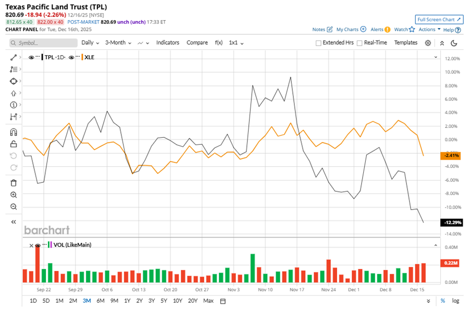The width and height of the screenshot is (470, 311).
Task: Click the Help question mark icon
Action: point(457,30)
